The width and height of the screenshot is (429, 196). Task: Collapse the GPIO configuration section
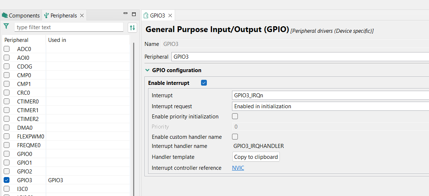pyautogui.click(x=147, y=70)
